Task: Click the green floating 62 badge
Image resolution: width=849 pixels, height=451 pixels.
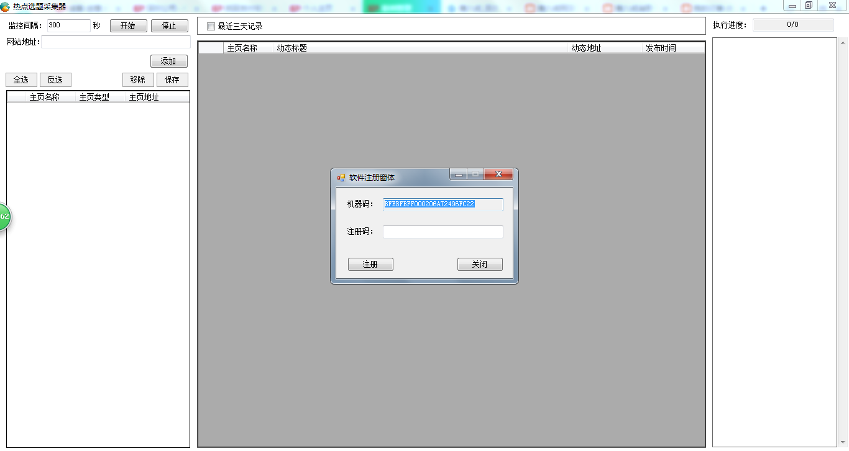Action: click(4, 217)
